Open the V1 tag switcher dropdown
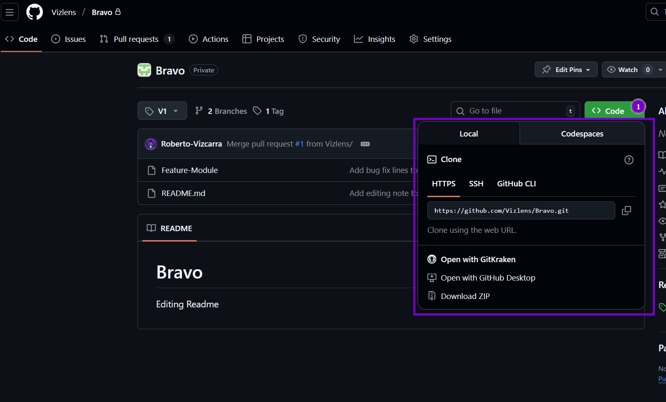The width and height of the screenshot is (666, 402). click(162, 111)
